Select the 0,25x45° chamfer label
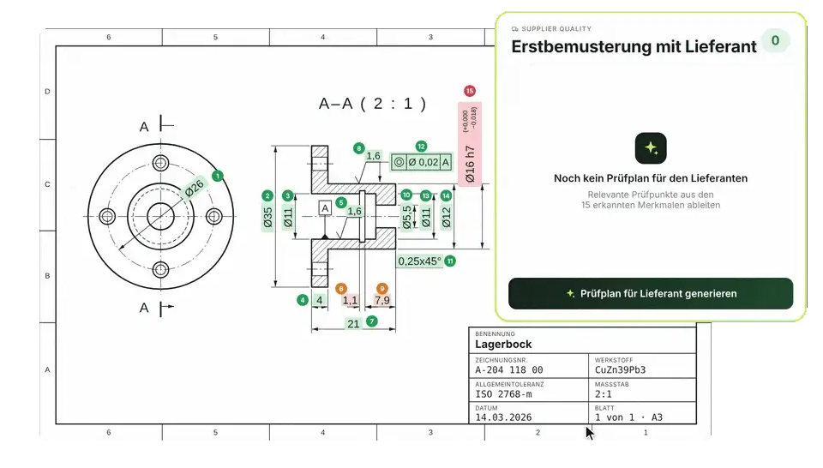823x468 pixels. click(419, 261)
